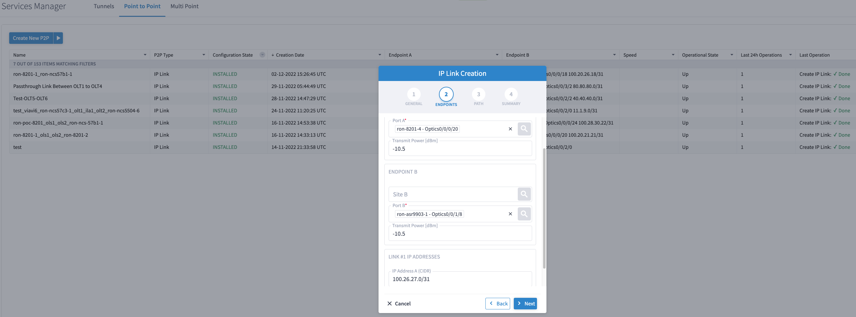Image resolution: width=856 pixels, height=317 pixels.
Task: Open the Speed column filter dropdown
Action: pyautogui.click(x=673, y=55)
